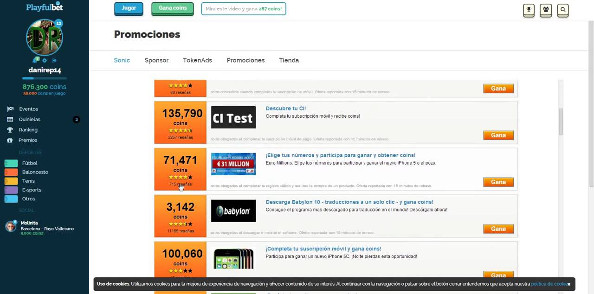594x294 pixels.
Task: Open Eventos in the sidebar
Action: [28, 109]
